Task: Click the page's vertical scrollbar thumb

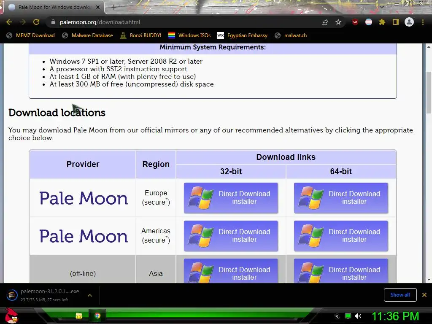Action: coord(429,92)
